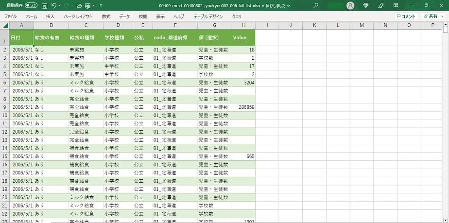449x223 pixels.
Task: Click the search magnifier icon
Action: pyautogui.click(x=316, y=6)
